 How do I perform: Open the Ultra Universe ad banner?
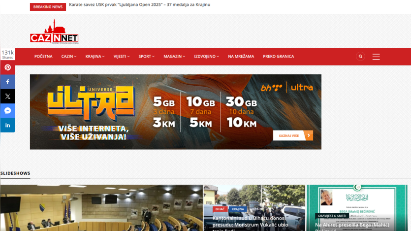pyautogui.click(x=176, y=112)
